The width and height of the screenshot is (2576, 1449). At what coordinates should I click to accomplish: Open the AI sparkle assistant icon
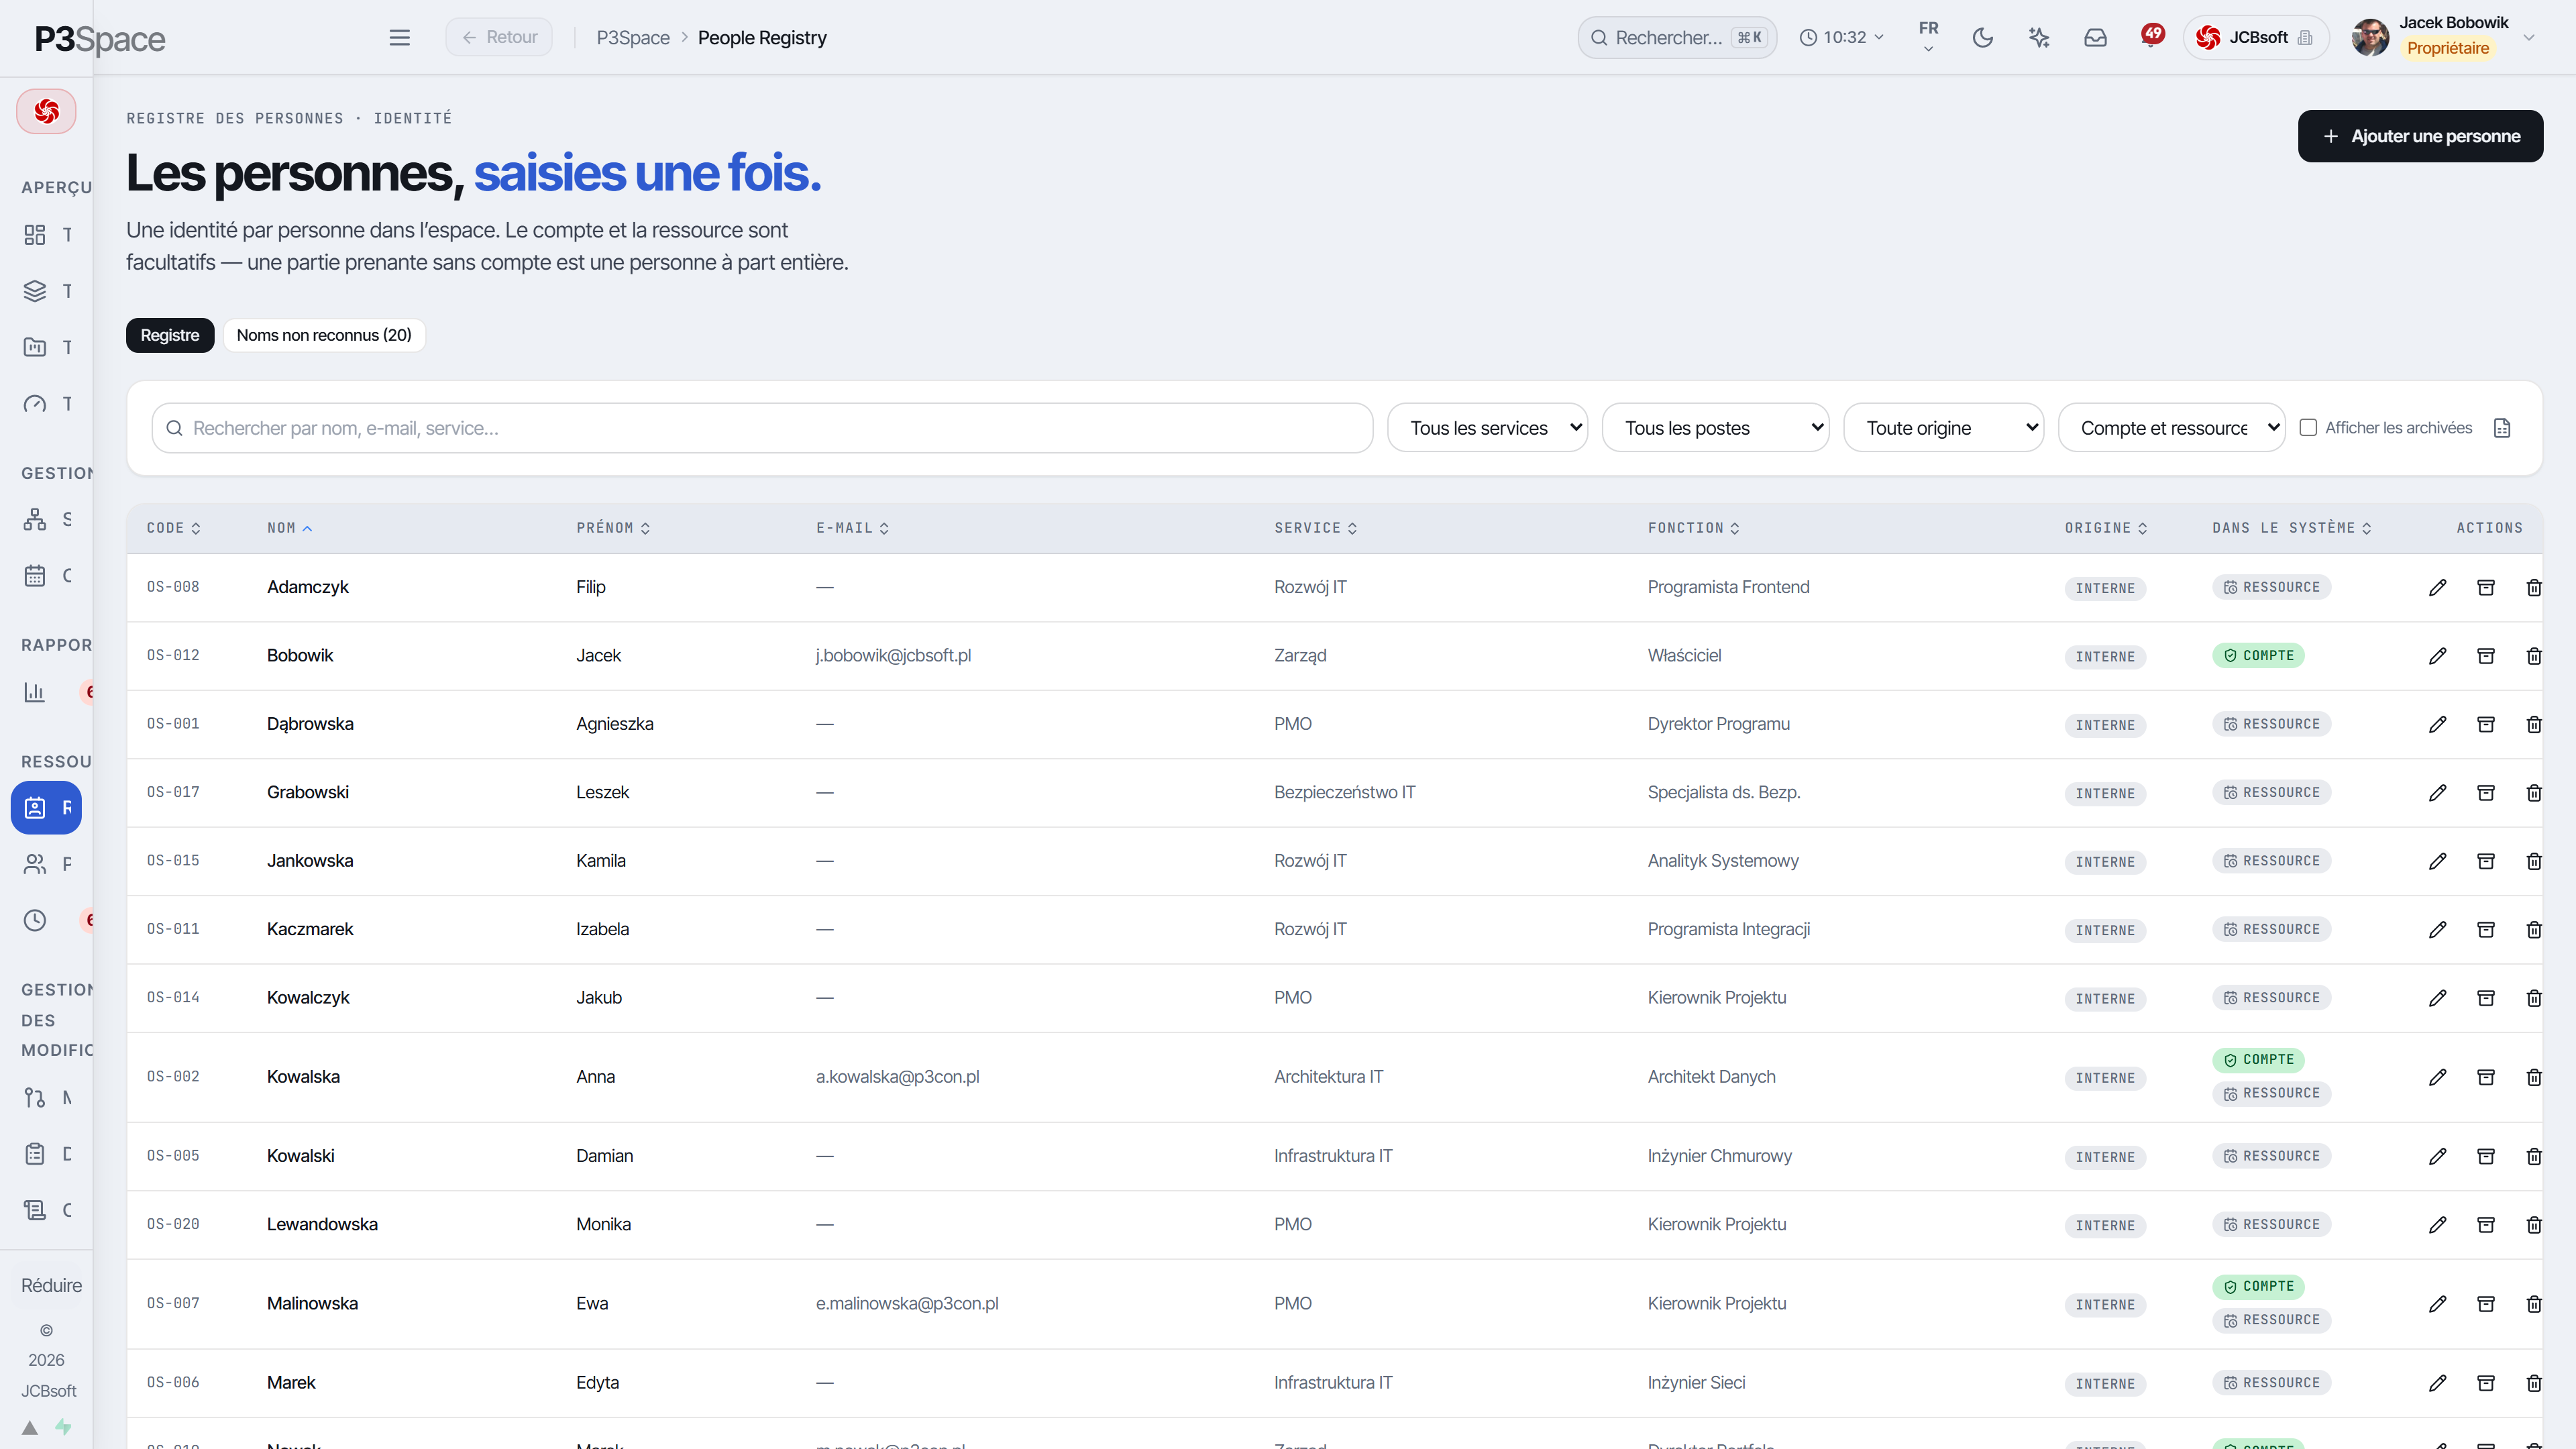click(x=2038, y=37)
